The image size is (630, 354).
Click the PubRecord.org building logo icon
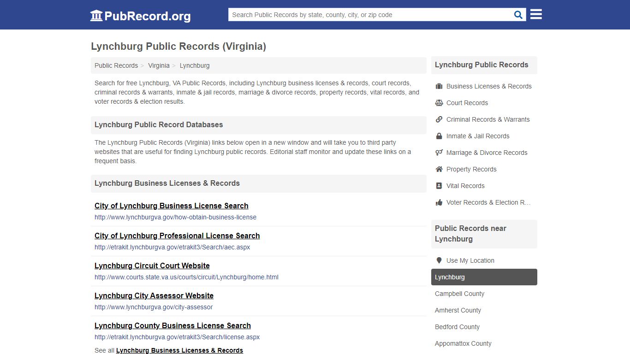(x=96, y=16)
